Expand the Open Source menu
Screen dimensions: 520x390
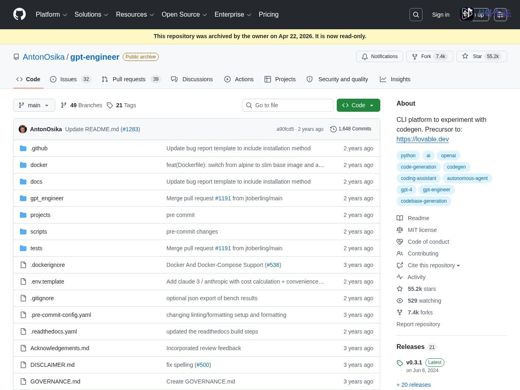[184, 15]
